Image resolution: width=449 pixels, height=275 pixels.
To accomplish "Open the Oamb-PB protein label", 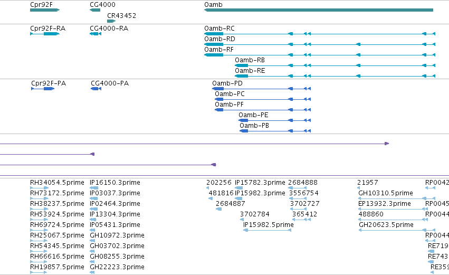I will click(254, 126).
